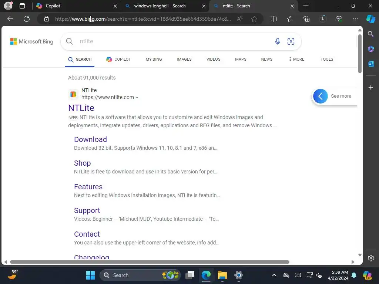The image size is (379, 284).
Task: Click the vertical page scrollbar thumb
Action: point(360,54)
